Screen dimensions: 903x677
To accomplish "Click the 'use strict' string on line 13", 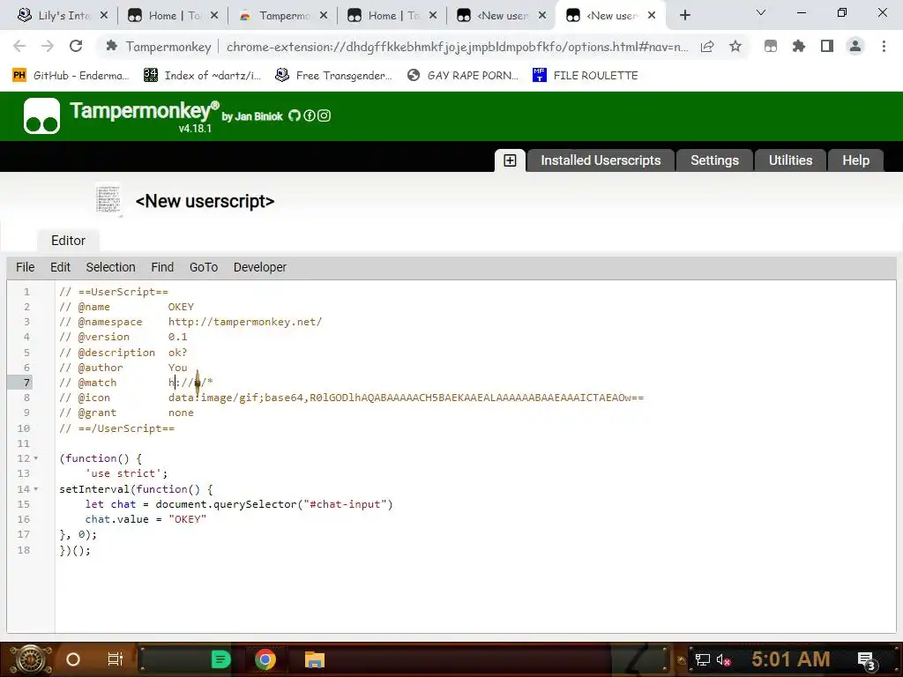I will (123, 473).
